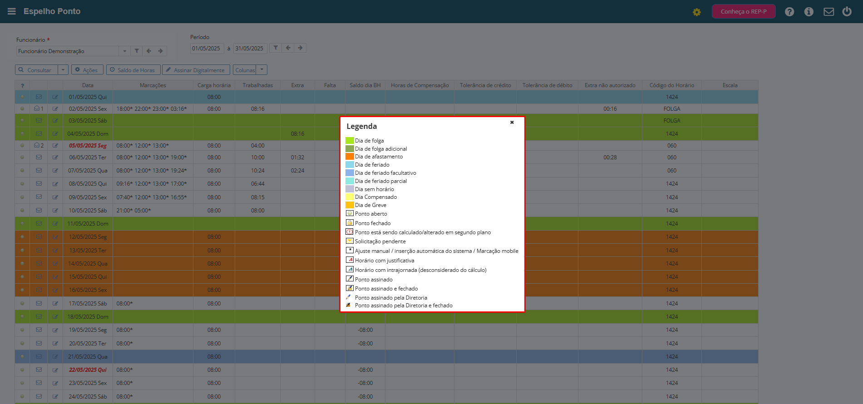Viewport: 863px width, 404px height.
Task: Close the Legenda popup
Action: pyautogui.click(x=512, y=122)
